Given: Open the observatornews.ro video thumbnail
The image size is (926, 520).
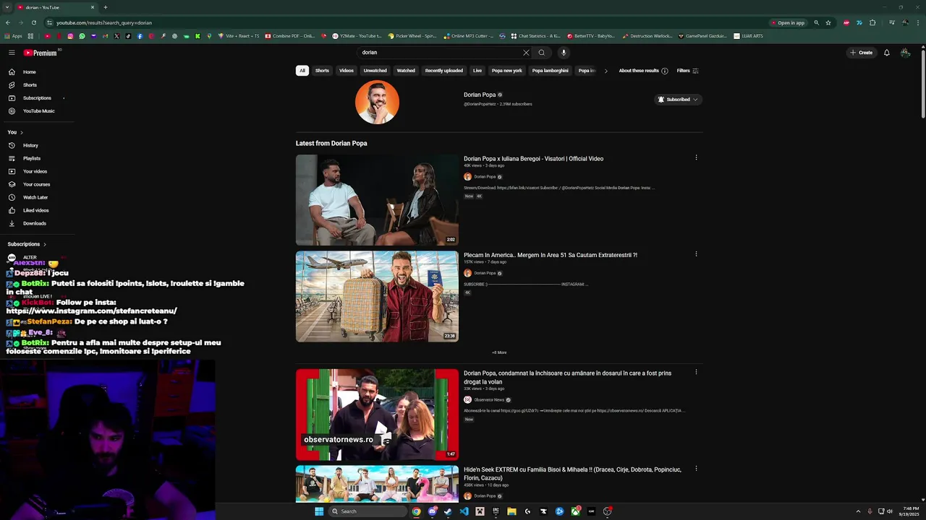Looking at the screenshot, I should pos(377,415).
